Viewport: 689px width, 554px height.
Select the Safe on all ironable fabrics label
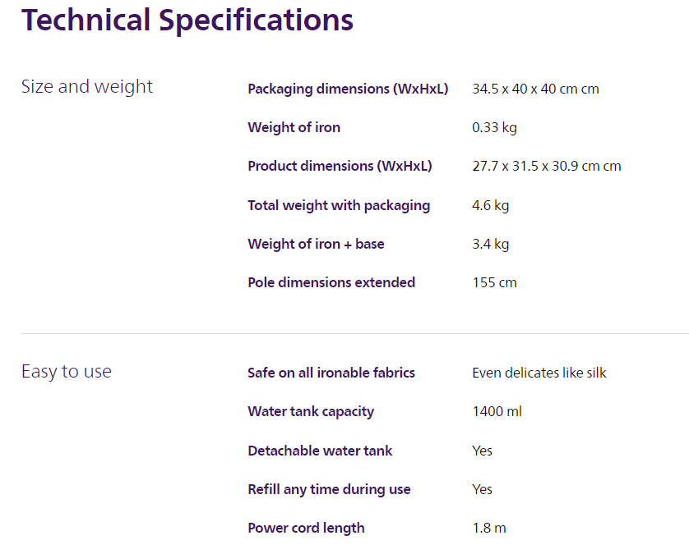click(x=331, y=373)
